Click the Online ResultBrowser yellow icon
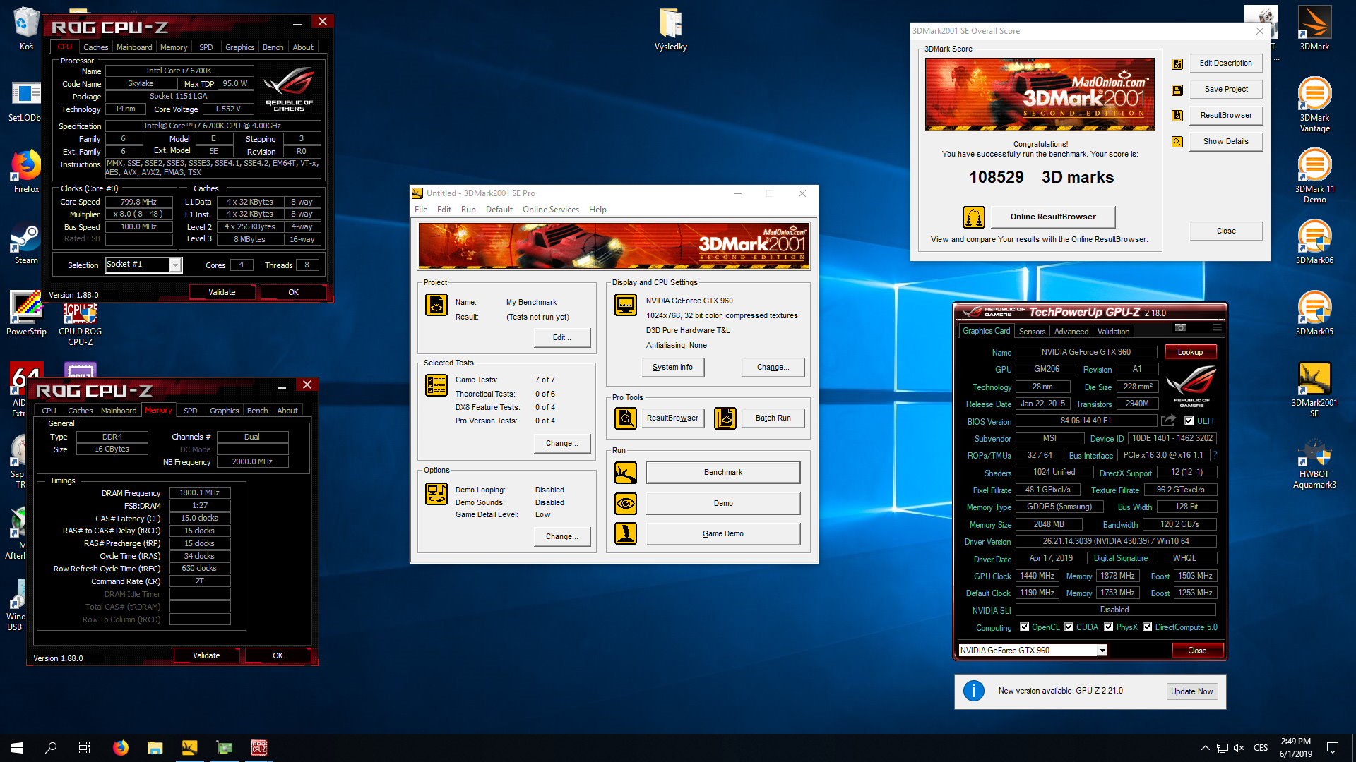 click(974, 217)
